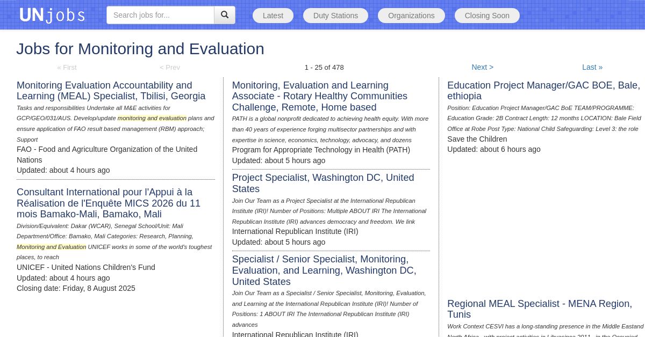
Task: Focus the Search jobs for input field
Action: [160, 15]
